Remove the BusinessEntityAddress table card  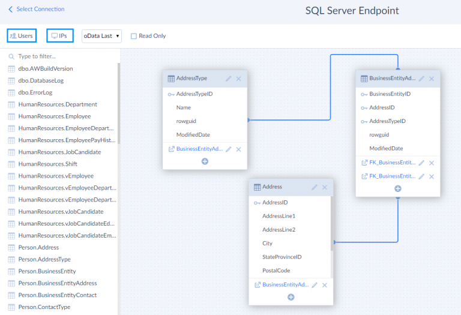coord(432,79)
